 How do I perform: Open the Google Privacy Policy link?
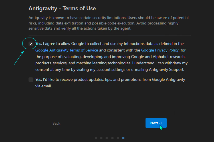point(160,50)
